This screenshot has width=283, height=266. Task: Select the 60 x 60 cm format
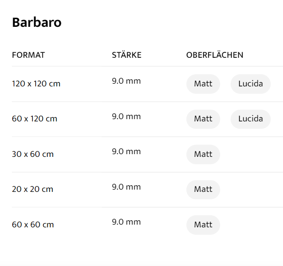[x=33, y=225]
